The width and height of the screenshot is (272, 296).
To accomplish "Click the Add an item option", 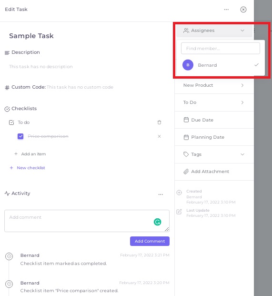I will point(30,154).
